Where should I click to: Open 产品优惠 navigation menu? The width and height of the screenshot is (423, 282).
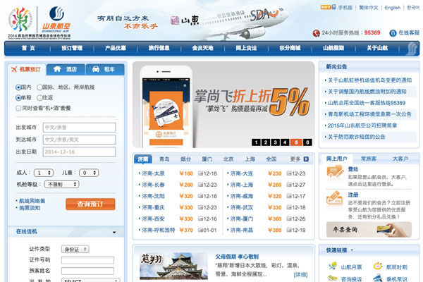pyautogui.click(x=116, y=48)
